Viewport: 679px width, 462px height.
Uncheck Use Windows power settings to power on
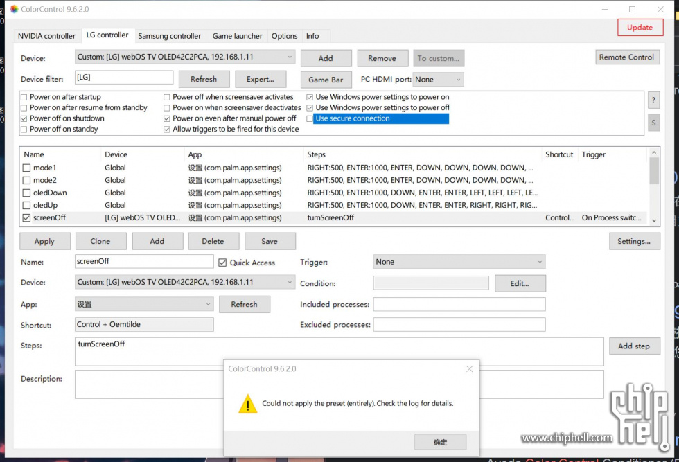click(310, 97)
